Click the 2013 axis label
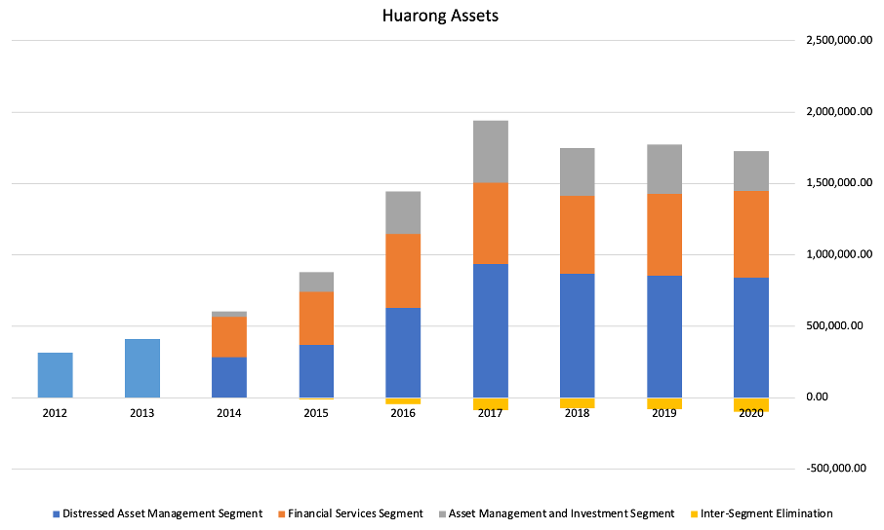Viewport: 884px width, 530px height. click(142, 413)
